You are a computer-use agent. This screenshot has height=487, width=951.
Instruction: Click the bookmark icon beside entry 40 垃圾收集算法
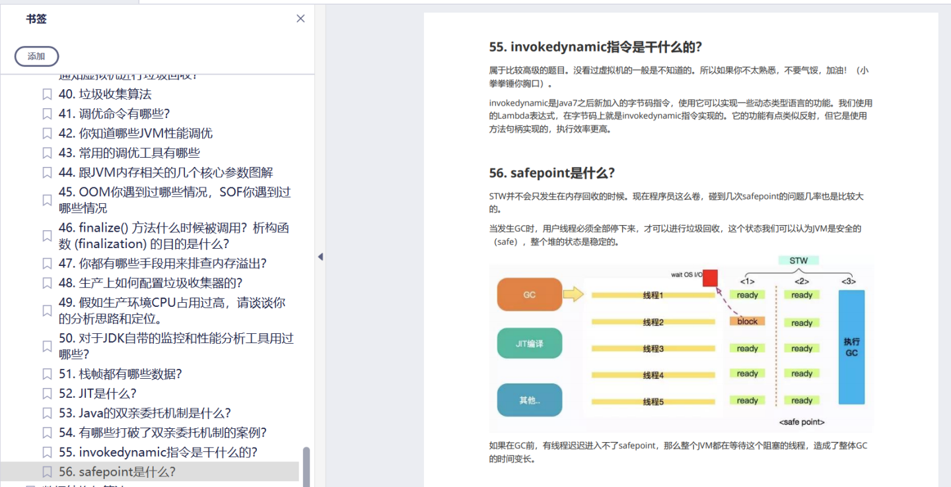(x=47, y=94)
